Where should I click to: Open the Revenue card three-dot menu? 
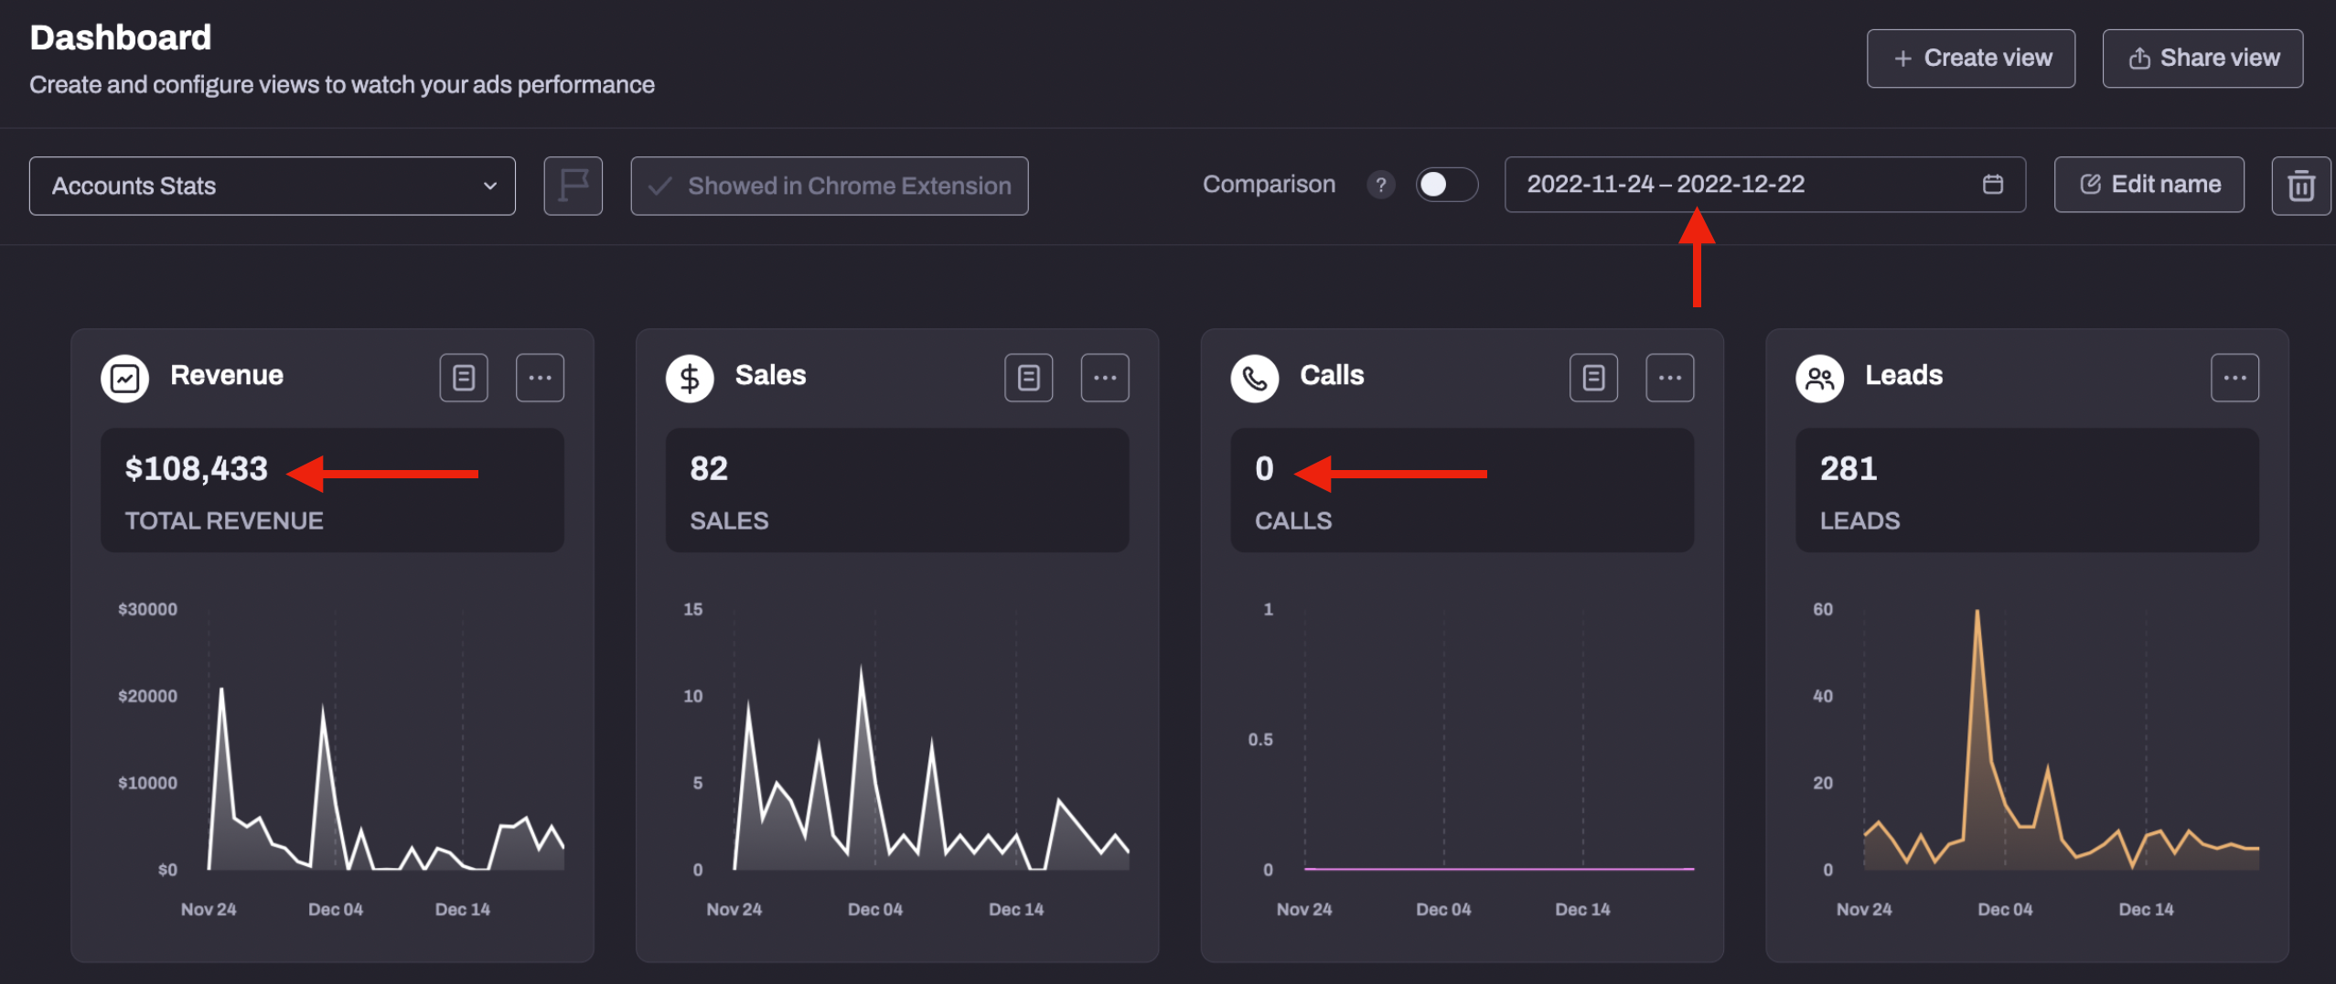point(540,377)
